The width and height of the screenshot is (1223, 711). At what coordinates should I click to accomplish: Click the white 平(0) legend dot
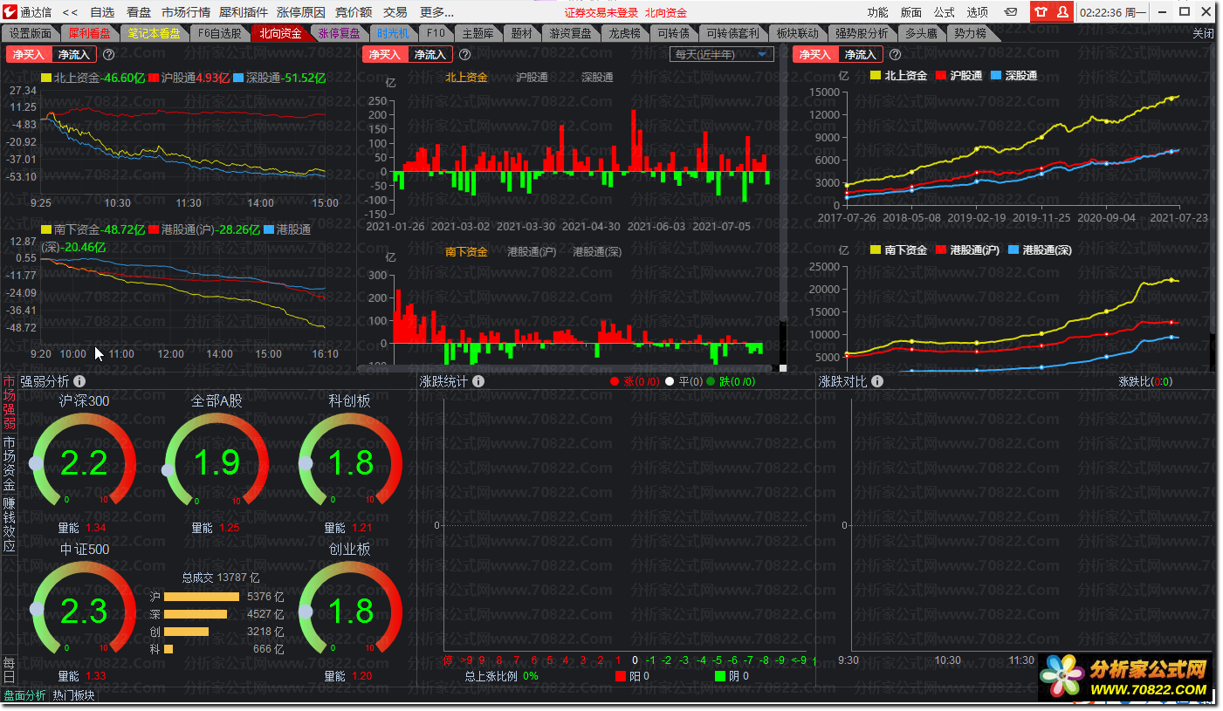(670, 381)
